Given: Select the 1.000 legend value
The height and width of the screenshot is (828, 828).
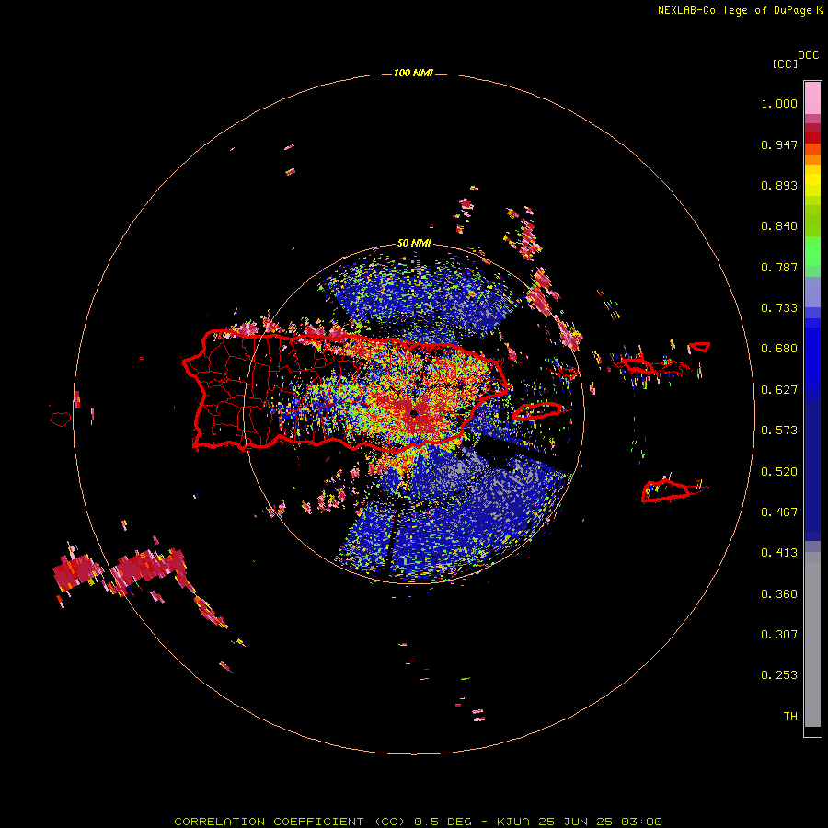Looking at the screenshot, I should (x=779, y=104).
